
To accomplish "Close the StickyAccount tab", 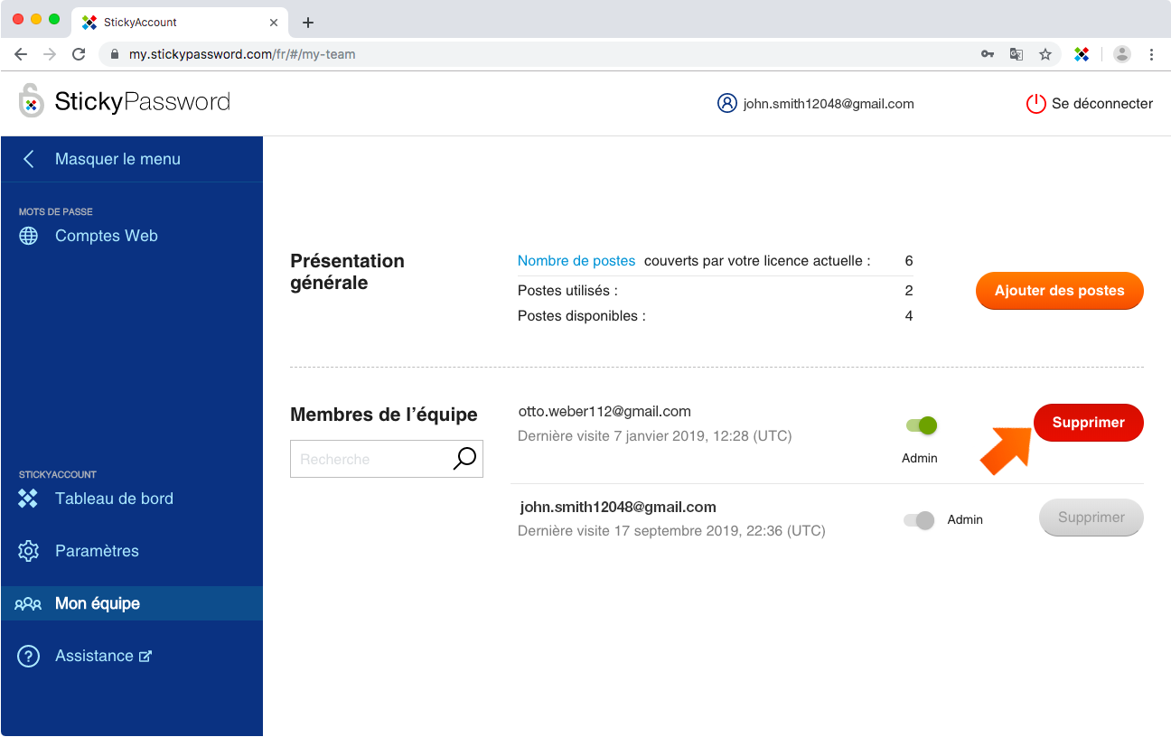I will 274,23.
